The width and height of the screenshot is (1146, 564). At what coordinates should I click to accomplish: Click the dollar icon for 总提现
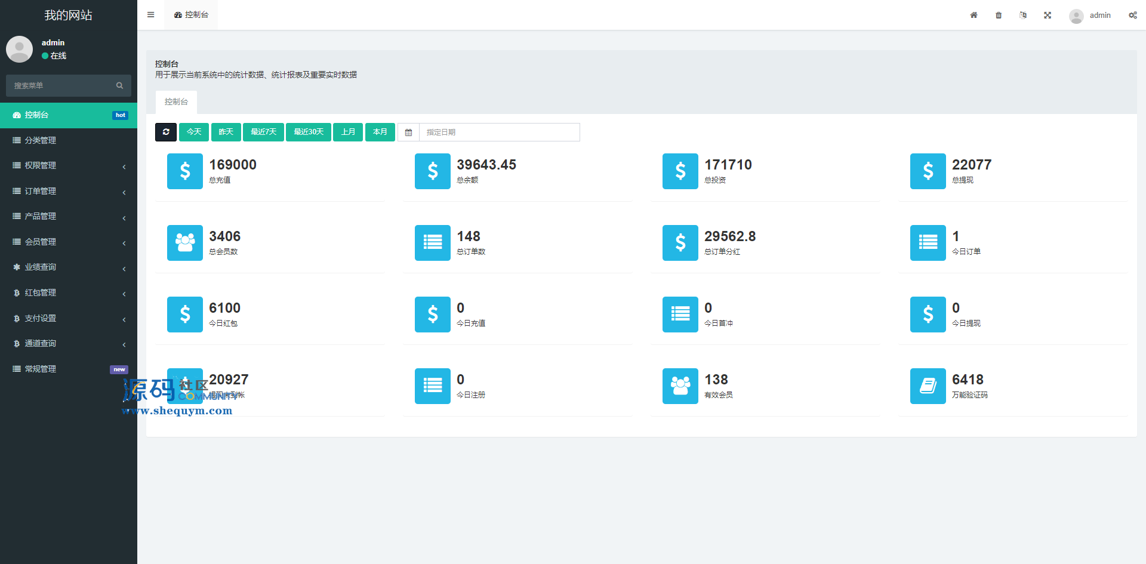coord(928,171)
